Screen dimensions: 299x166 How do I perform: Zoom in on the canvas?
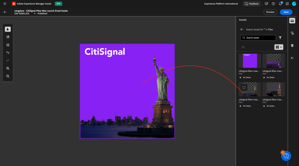[8, 68]
